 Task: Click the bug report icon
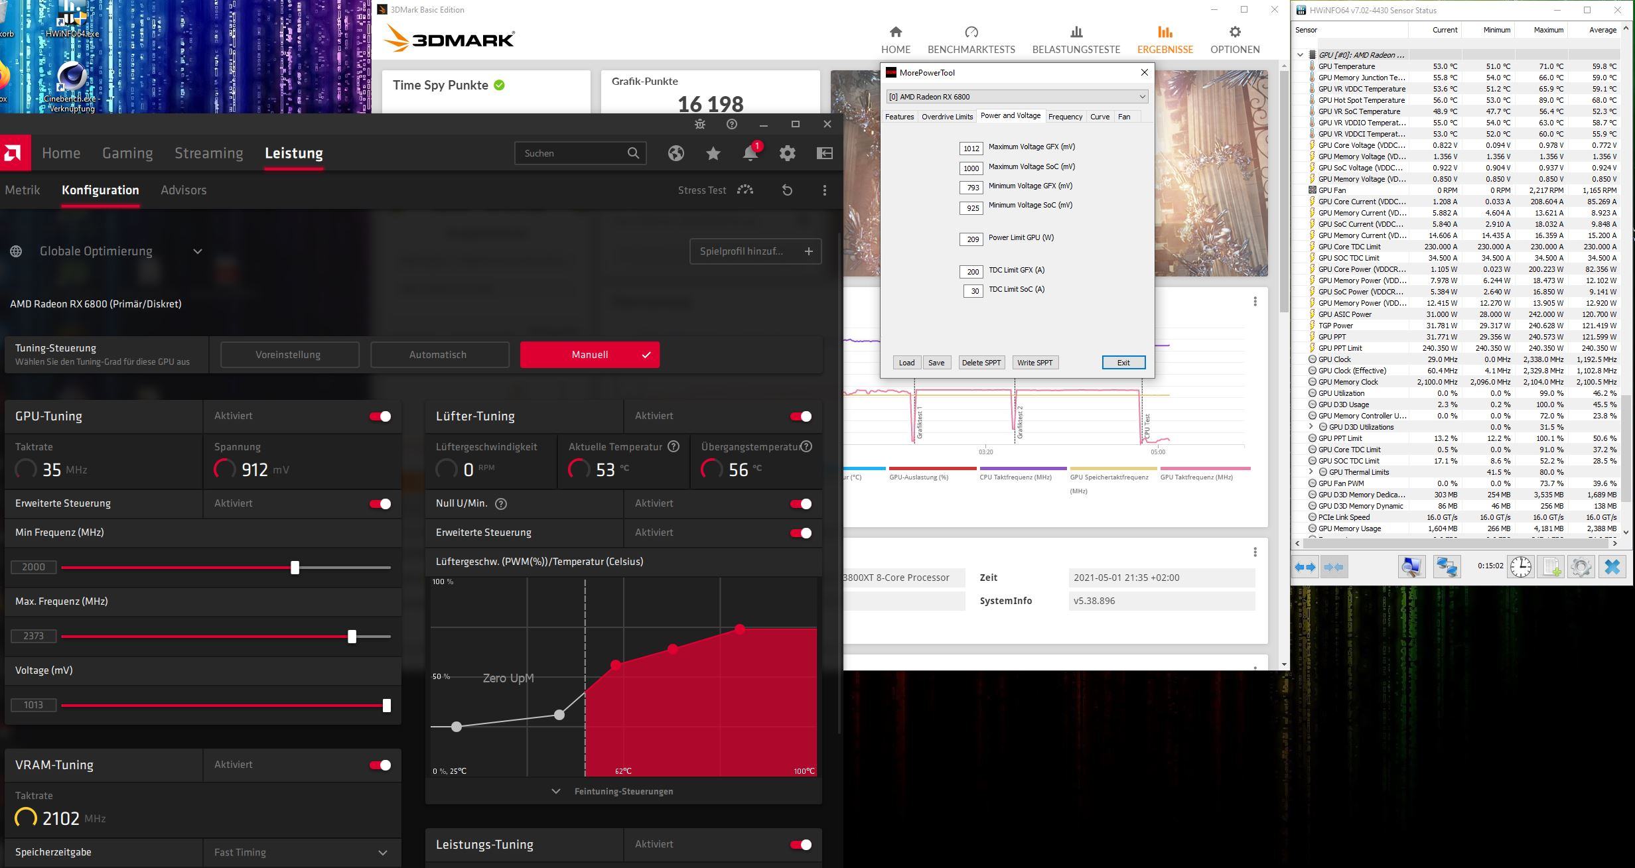pyautogui.click(x=699, y=124)
